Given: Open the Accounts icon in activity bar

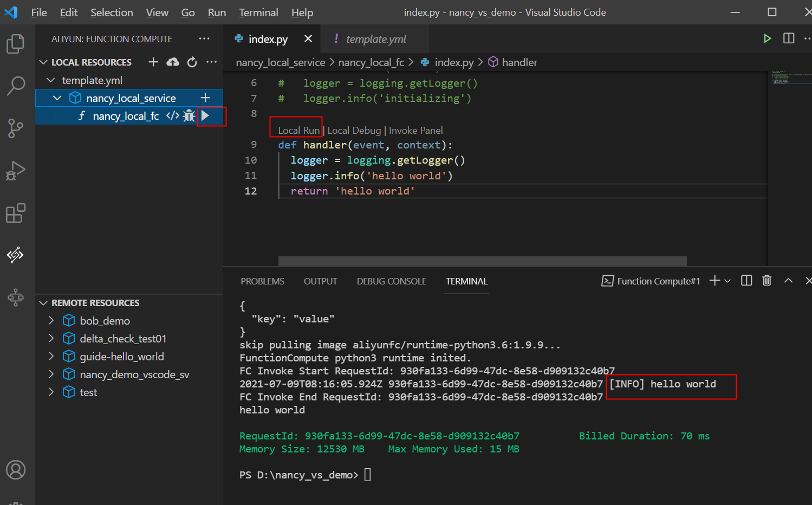Looking at the screenshot, I should pos(15,470).
